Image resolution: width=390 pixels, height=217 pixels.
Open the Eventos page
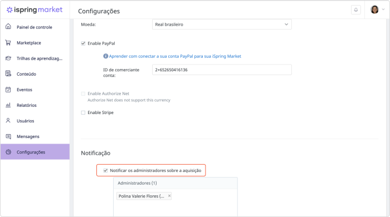tap(35, 90)
